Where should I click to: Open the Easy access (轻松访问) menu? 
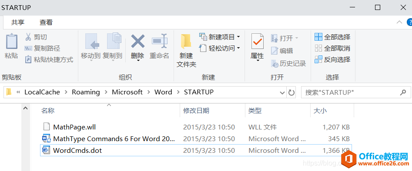pyautogui.click(x=220, y=48)
